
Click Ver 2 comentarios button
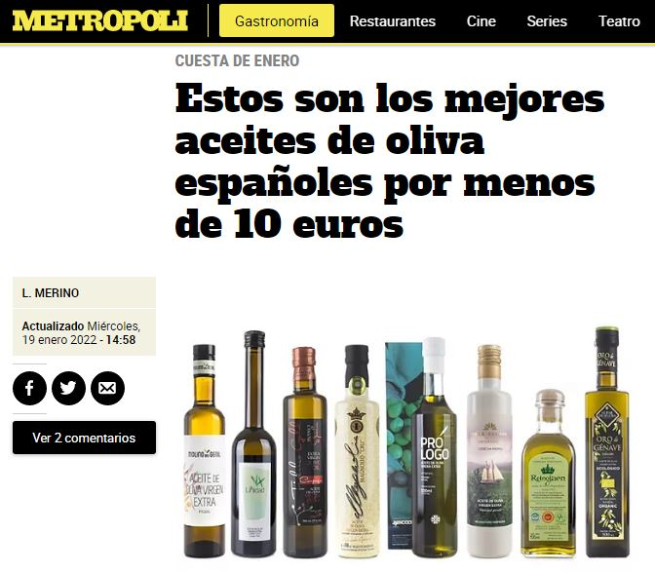84,438
